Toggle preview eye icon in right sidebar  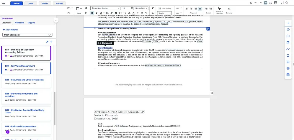coord(288,75)
